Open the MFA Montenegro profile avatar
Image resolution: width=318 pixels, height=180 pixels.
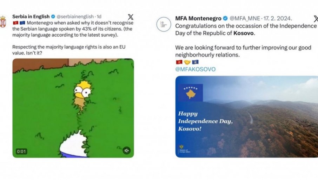click(x=164, y=24)
